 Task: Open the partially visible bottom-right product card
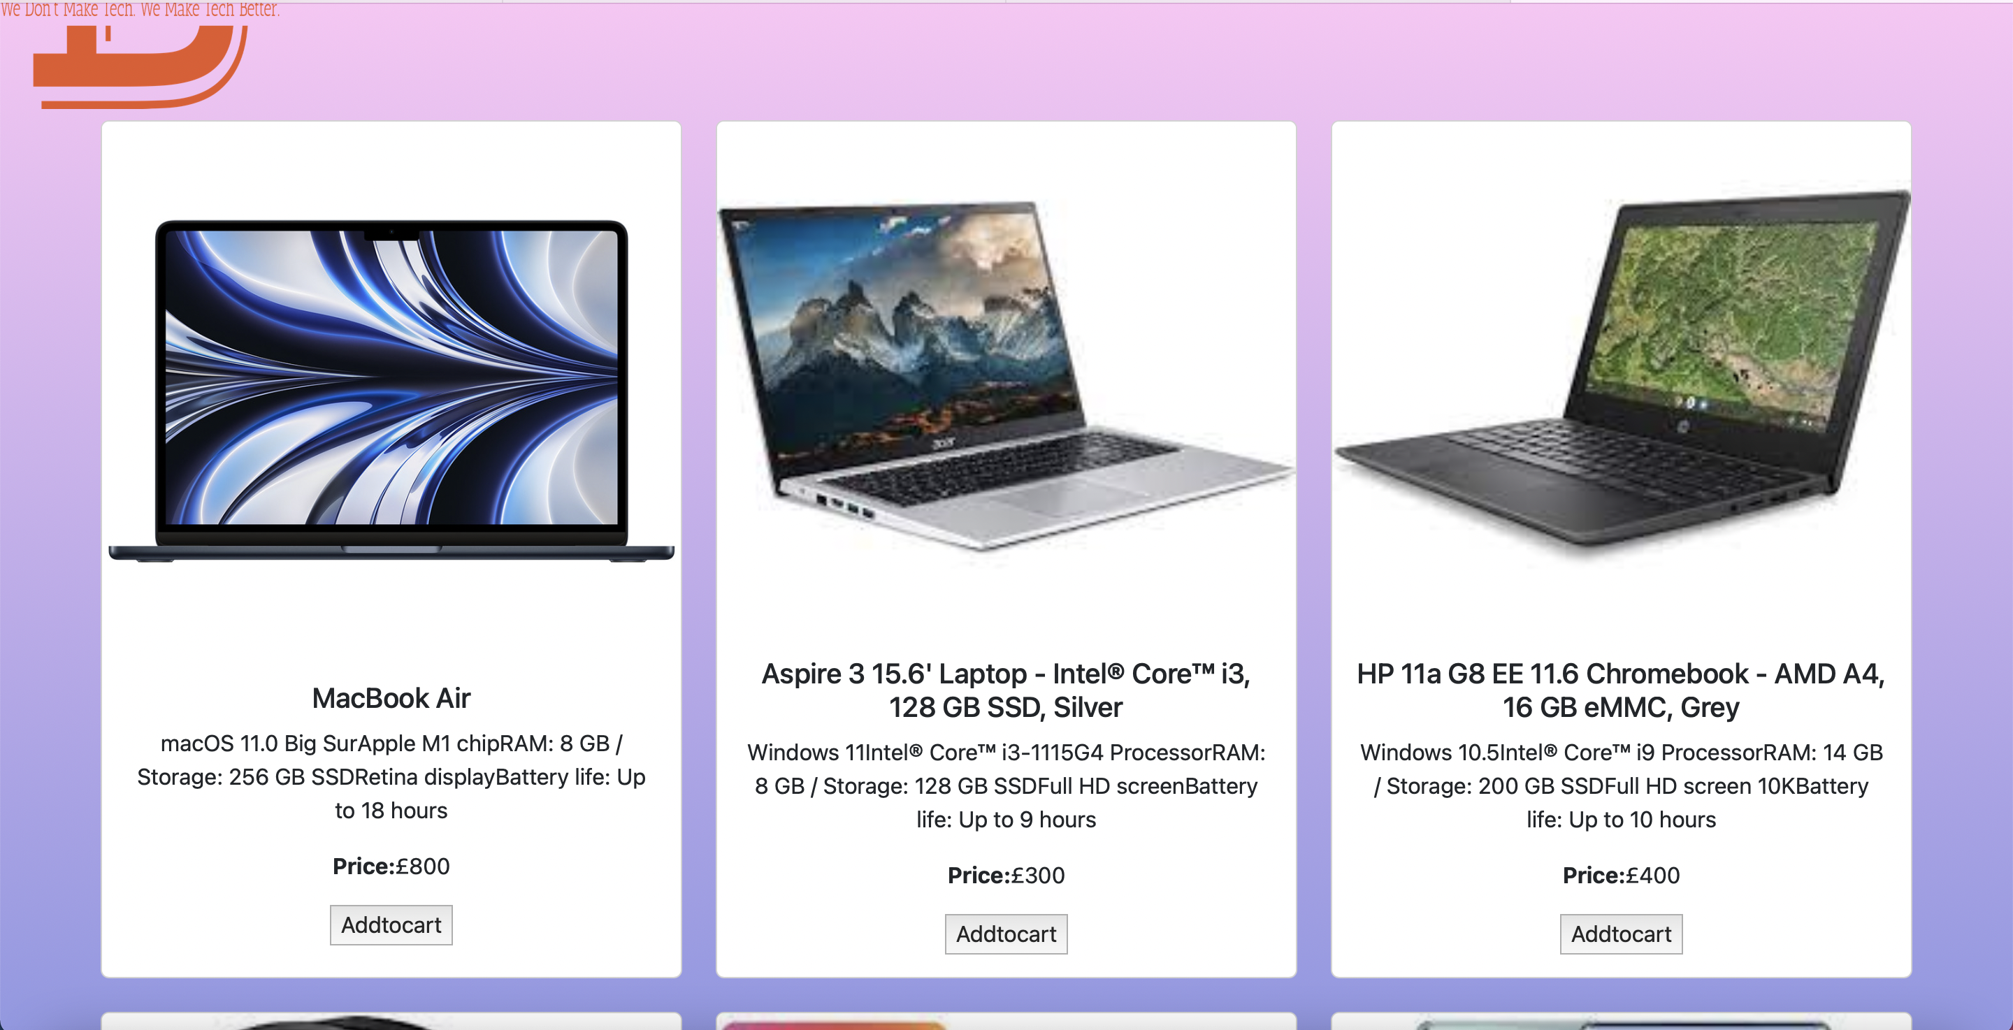click(1621, 1021)
